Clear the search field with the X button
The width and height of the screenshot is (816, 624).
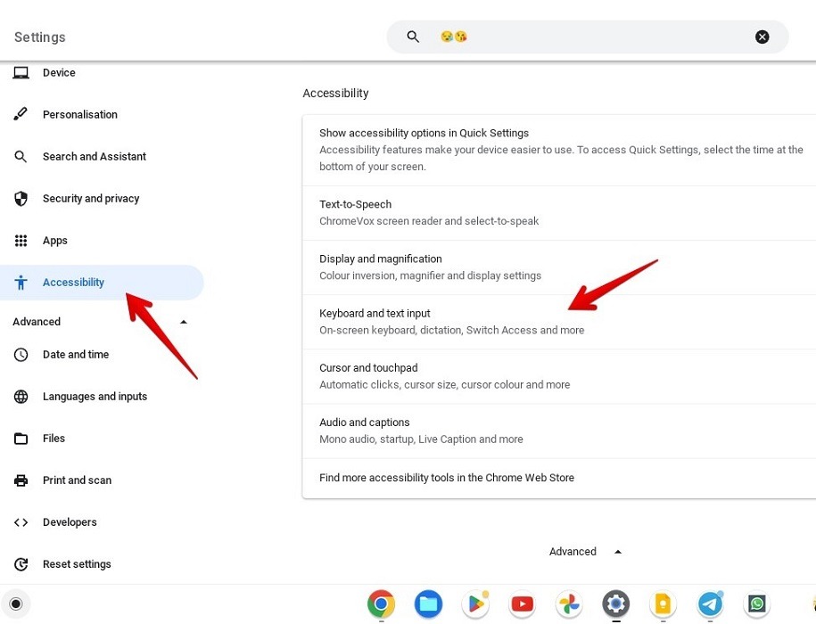762,37
